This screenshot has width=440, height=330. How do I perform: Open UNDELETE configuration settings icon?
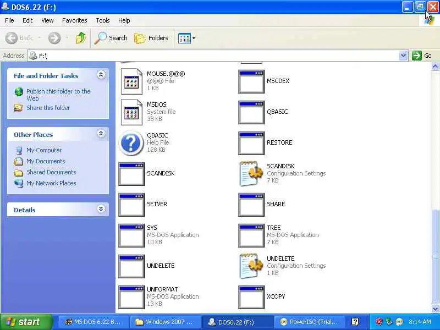click(251, 266)
